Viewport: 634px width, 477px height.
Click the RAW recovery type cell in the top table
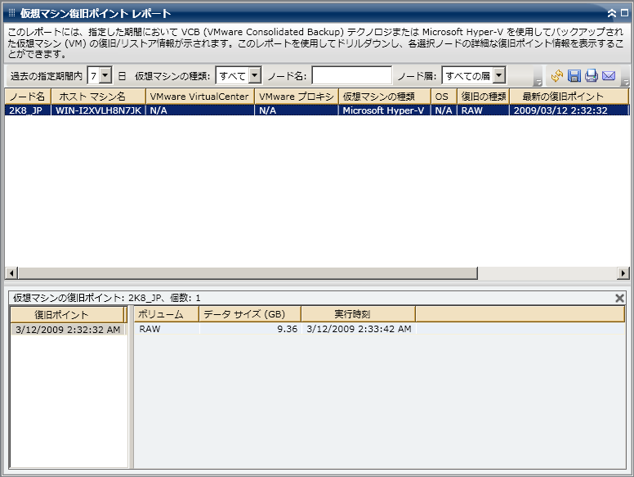click(483, 110)
